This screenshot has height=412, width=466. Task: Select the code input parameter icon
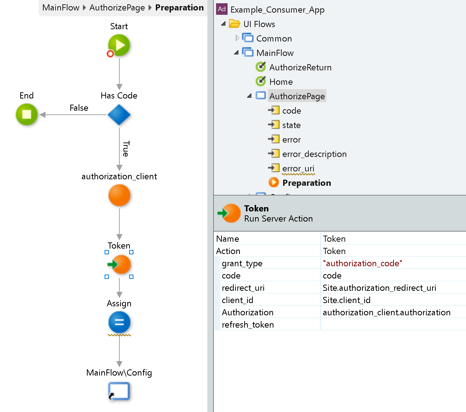click(x=274, y=110)
